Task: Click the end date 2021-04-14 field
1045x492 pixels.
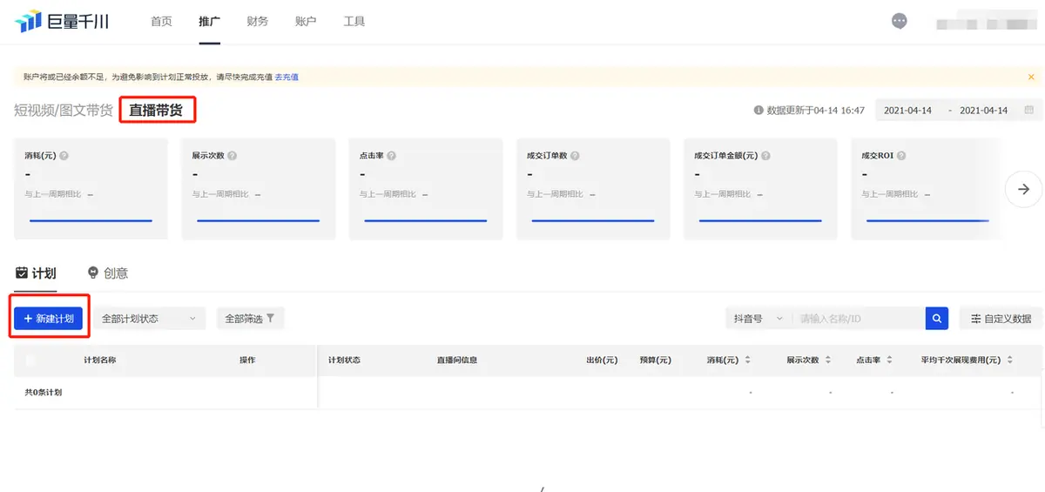Action: point(984,111)
